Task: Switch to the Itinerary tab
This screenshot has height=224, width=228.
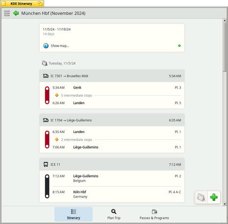Action: pos(73,214)
